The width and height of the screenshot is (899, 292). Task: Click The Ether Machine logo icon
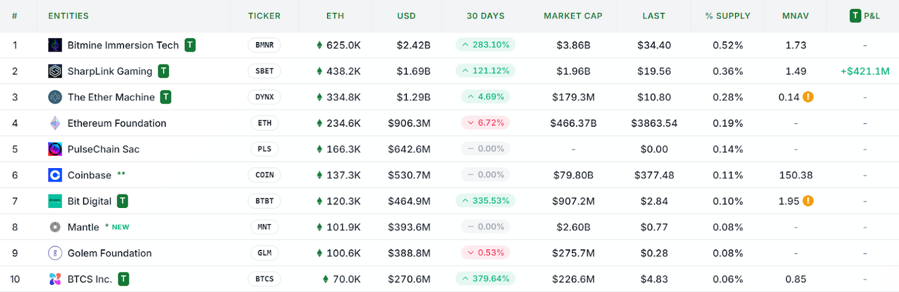[55, 97]
